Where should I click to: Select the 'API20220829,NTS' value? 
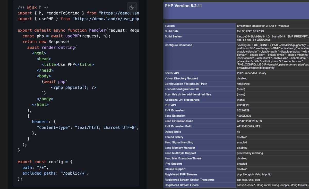tap(248, 126)
